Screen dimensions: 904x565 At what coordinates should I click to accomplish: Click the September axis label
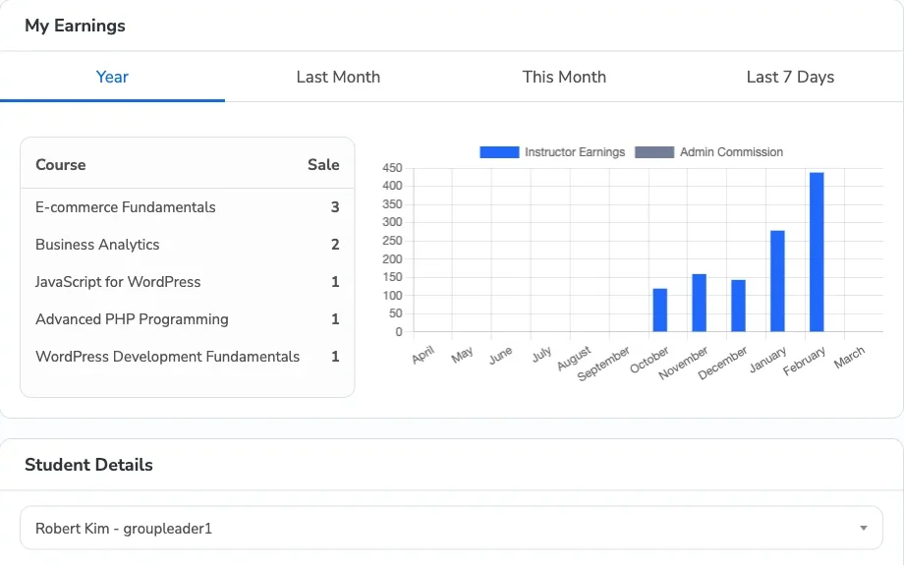pyautogui.click(x=603, y=364)
